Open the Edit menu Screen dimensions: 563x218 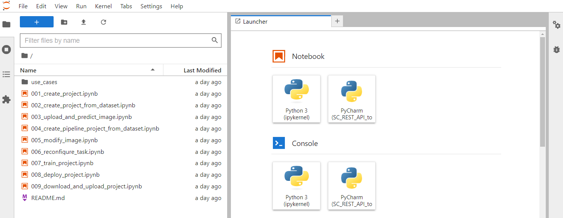click(41, 6)
